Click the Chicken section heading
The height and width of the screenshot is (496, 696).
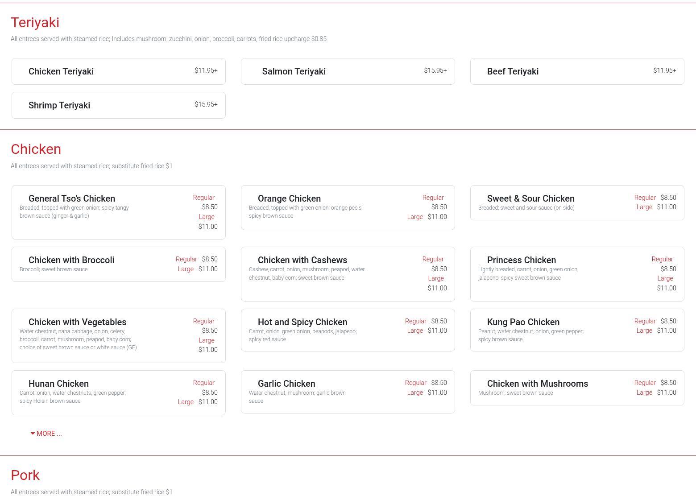pos(36,149)
